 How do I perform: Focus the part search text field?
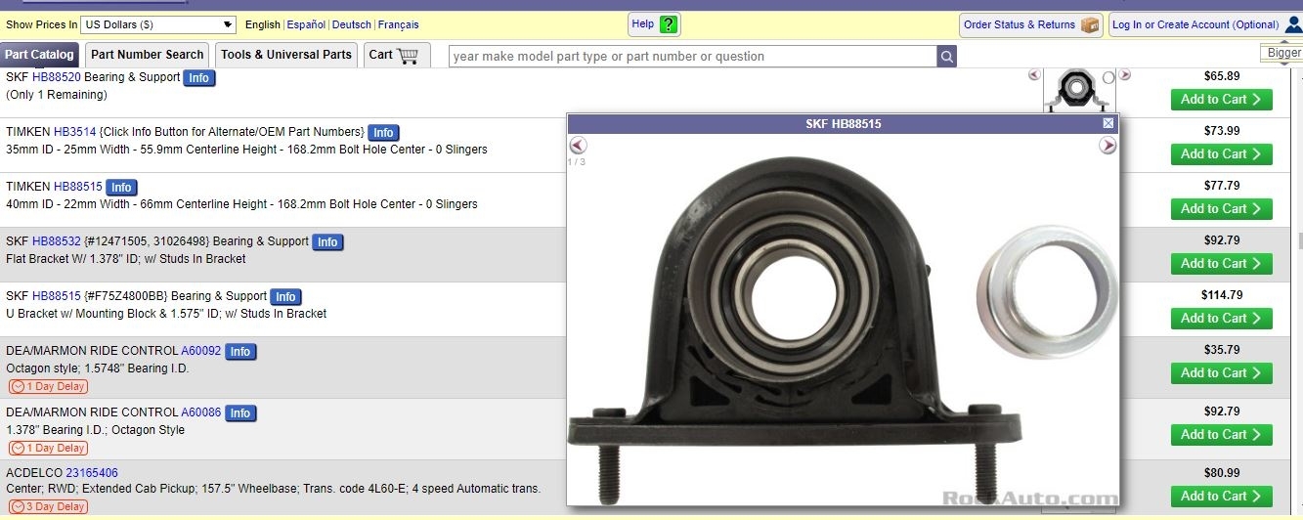click(693, 57)
